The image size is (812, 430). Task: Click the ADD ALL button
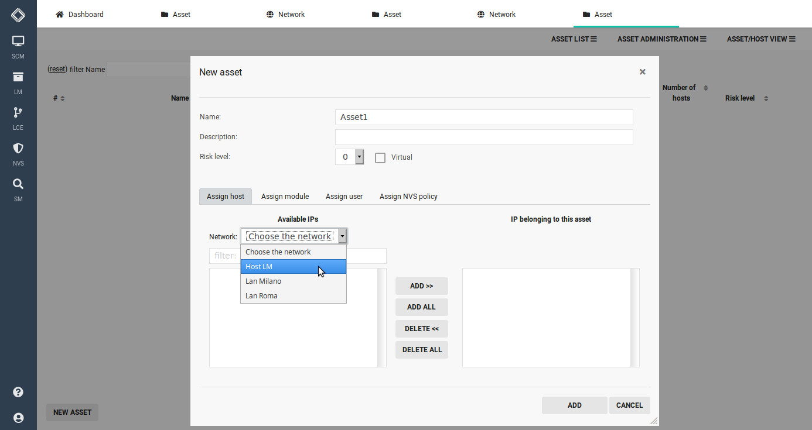pyautogui.click(x=421, y=307)
